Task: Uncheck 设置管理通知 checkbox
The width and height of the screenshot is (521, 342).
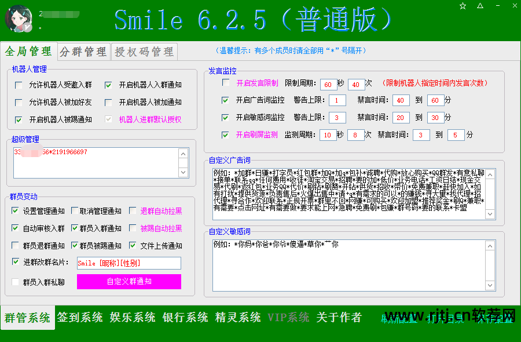Action: [15, 210]
